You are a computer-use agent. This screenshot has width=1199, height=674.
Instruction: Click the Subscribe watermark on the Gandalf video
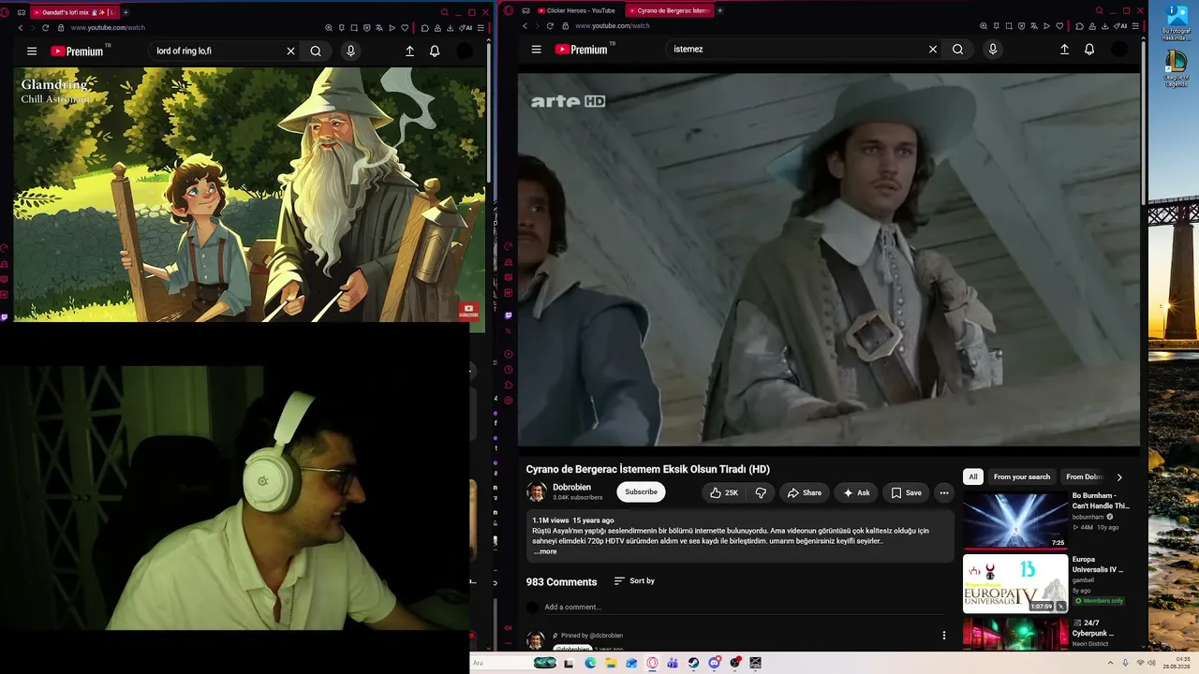pos(469,311)
